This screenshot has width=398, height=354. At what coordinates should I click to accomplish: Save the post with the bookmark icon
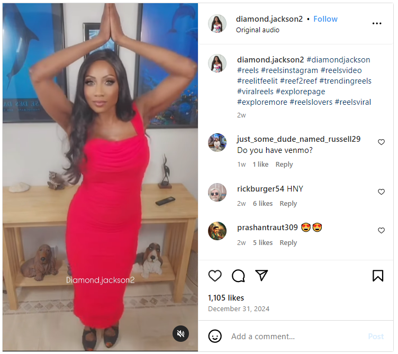[378, 276]
